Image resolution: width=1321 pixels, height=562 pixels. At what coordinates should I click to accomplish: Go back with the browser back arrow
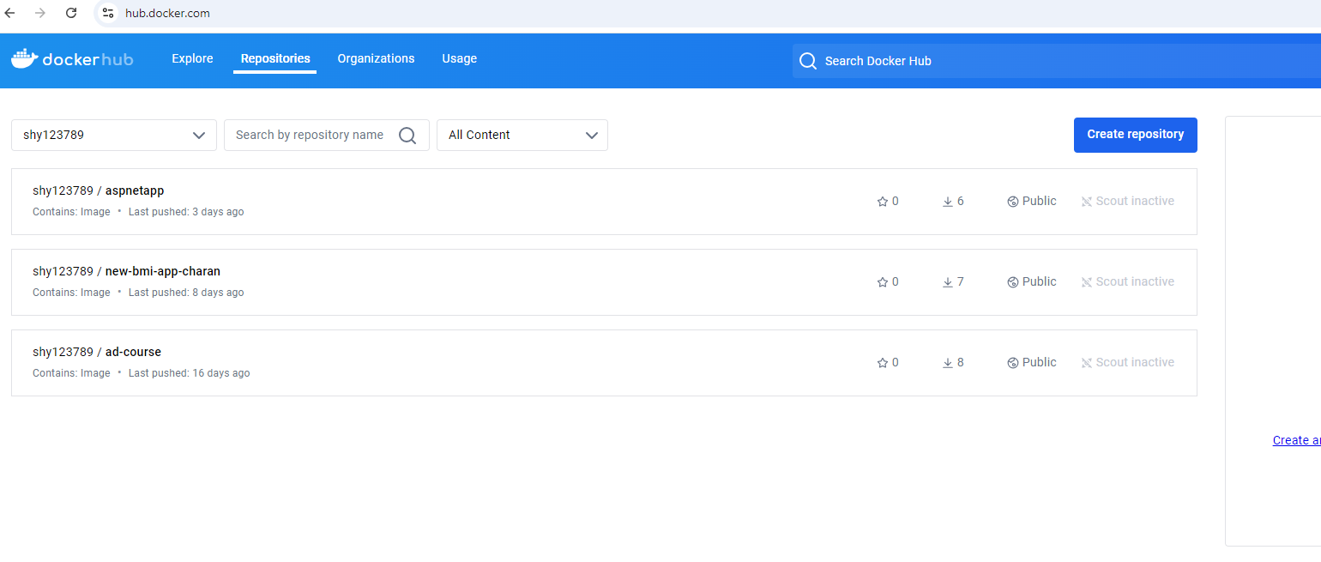pyautogui.click(x=10, y=13)
